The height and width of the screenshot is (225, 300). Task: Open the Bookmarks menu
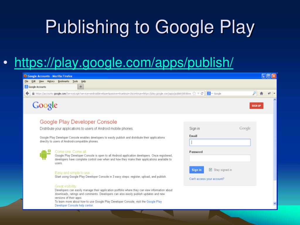click(x=64, y=81)
